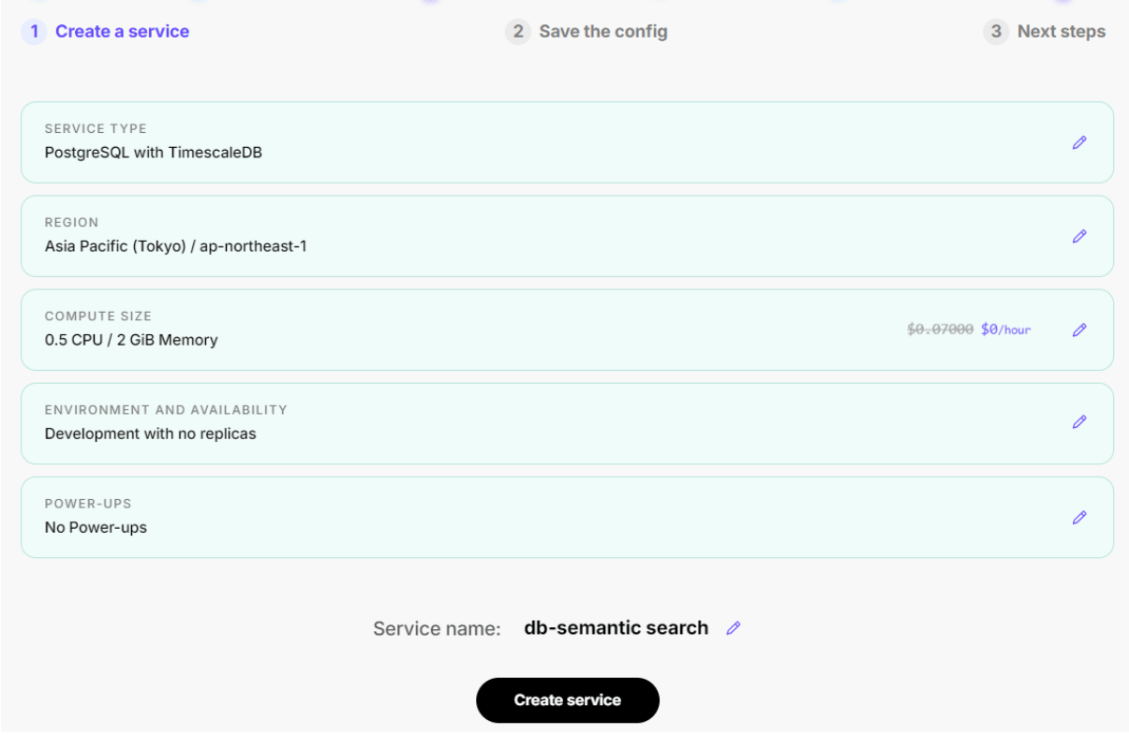Click pencil icon for Environment and Availability
Viewport: 1129px width, 735px height.
[x=1079, y=422]
